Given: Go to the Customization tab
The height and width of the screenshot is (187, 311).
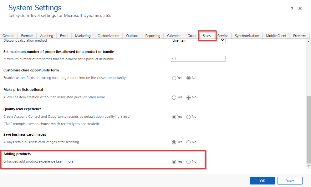Looking at the screenshot, I should pos(108,36).
